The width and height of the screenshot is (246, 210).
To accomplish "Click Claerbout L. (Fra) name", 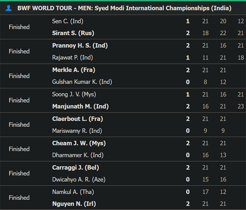I will pos(78,119).
